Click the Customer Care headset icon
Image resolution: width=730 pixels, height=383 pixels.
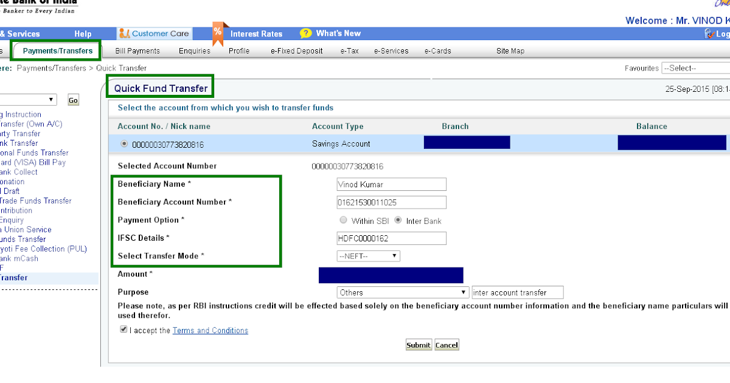point(124,33)
